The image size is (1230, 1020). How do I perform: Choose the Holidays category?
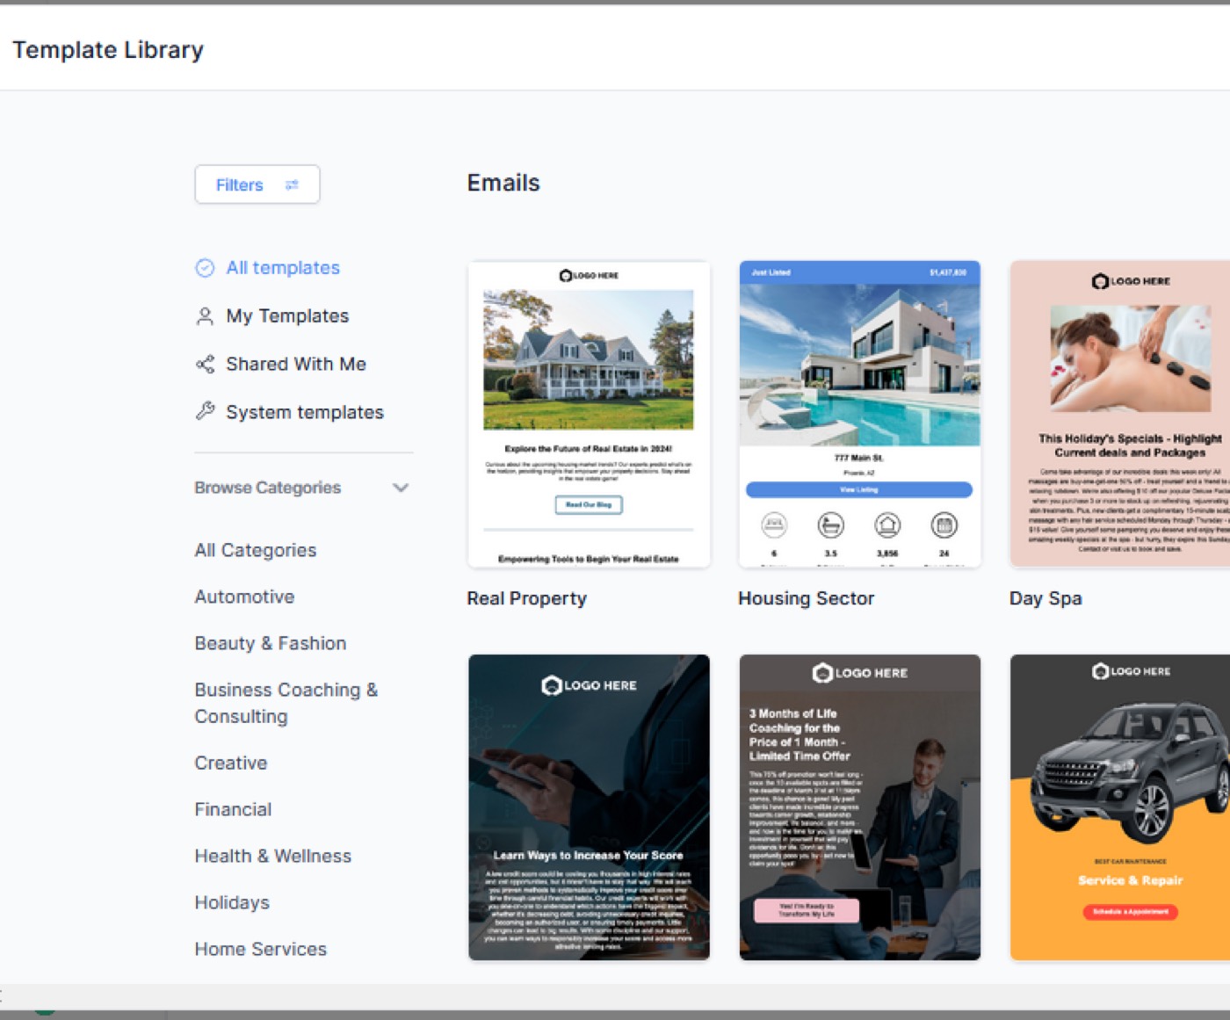[x=232, y=902]
